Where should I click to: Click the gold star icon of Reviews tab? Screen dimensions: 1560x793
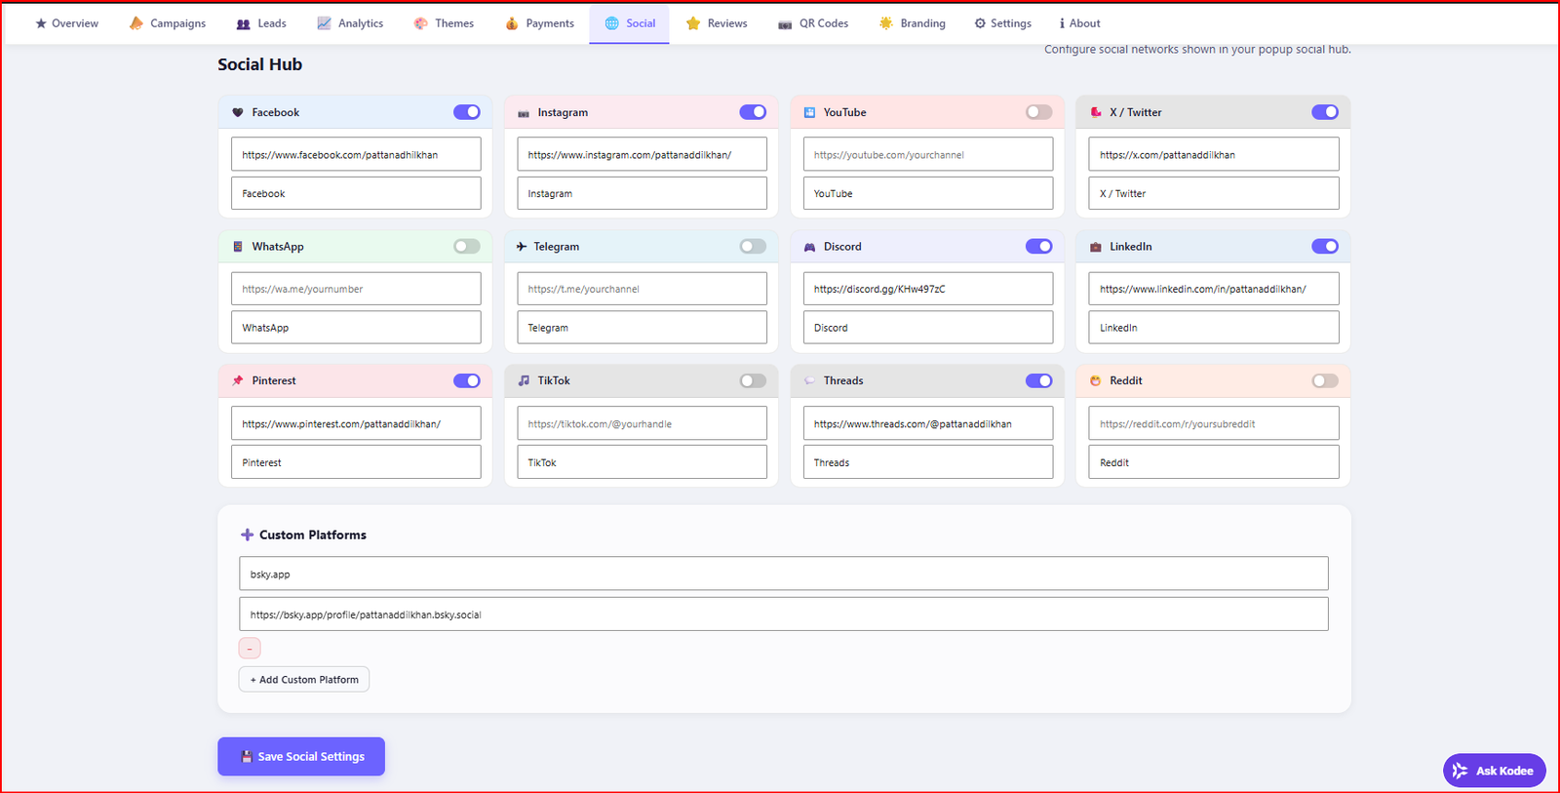pos(693,23)
